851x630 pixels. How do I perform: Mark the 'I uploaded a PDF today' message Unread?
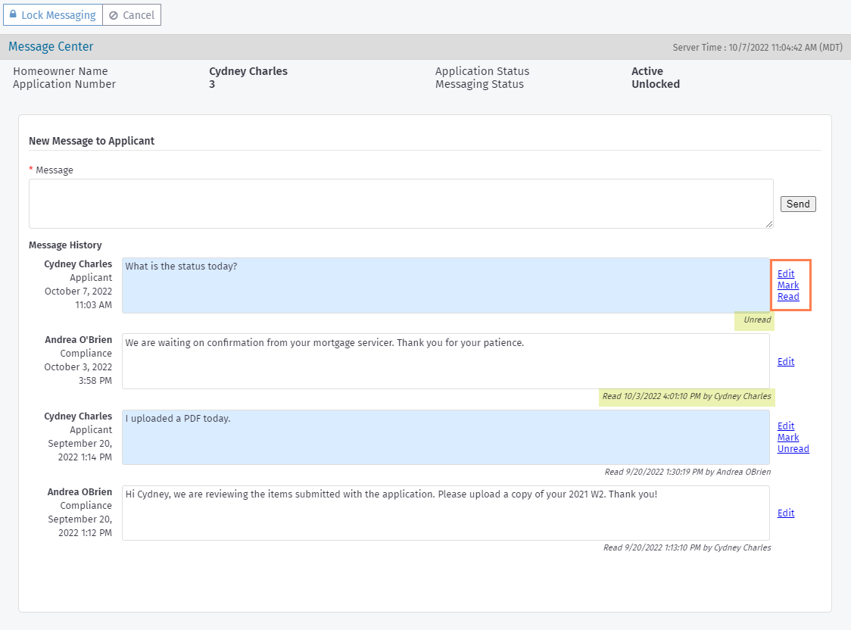(x=793, y=442)
